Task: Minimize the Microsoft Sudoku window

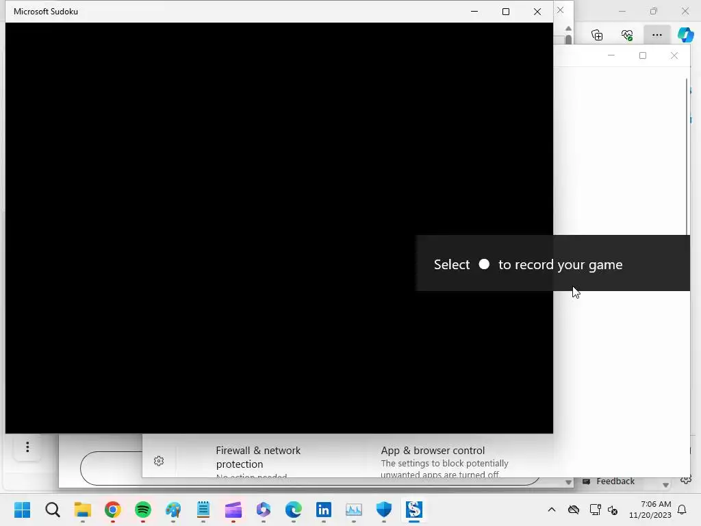Action: coord(474,12)
